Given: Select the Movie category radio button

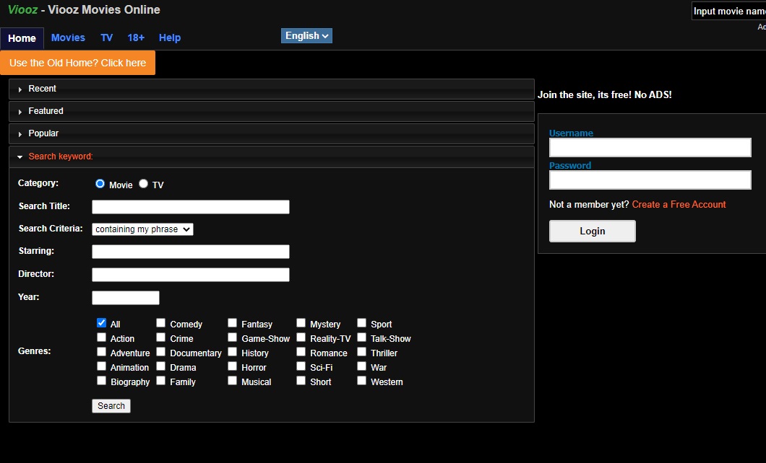Looking at the screenshot, I should 100,184.
